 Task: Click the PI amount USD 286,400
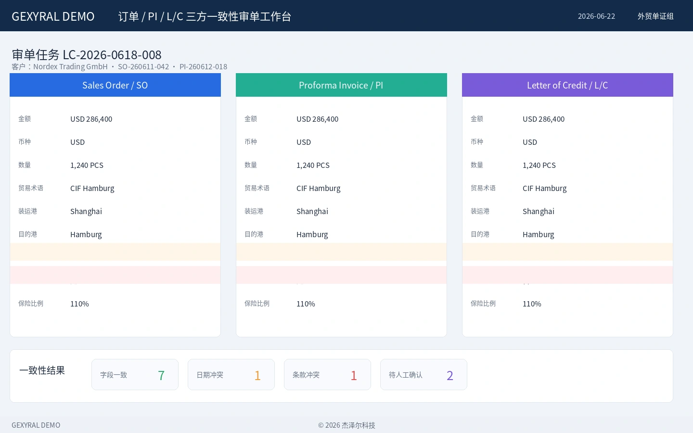(317, 119)
